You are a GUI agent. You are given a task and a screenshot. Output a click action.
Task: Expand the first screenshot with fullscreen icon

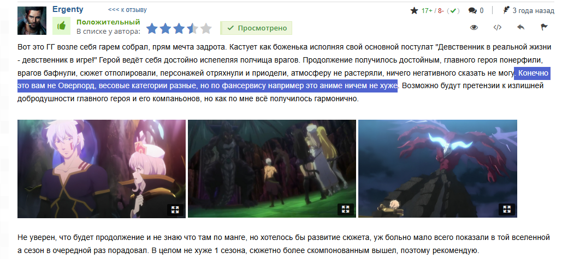(x=175, y=209)
